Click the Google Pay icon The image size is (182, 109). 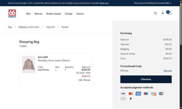(123, 99)
